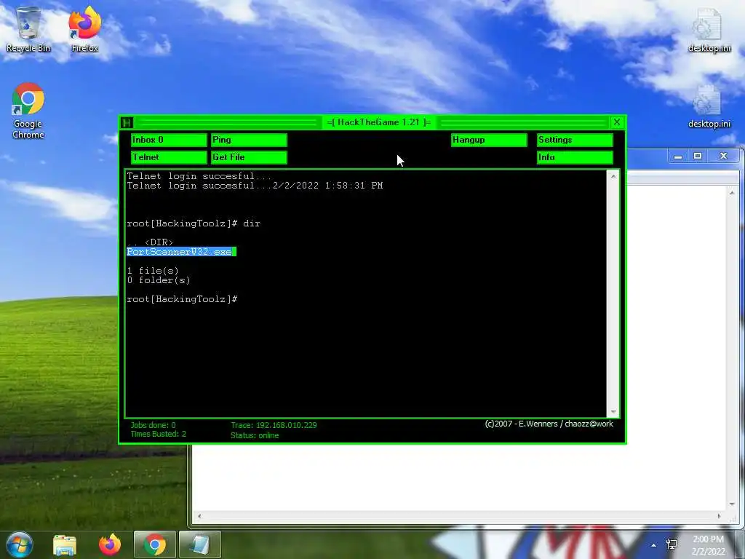Click the terminal scrollbar down arrow
Screen dimensions: 745x559
click(x=613, y=412)
